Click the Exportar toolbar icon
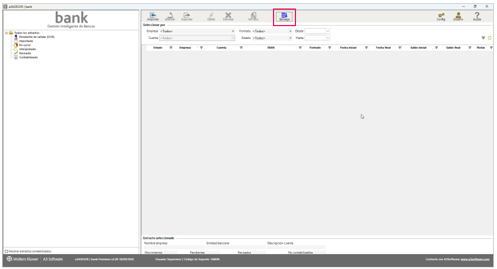This screenshot has width=497, height=269. click(x=187, y=17)
